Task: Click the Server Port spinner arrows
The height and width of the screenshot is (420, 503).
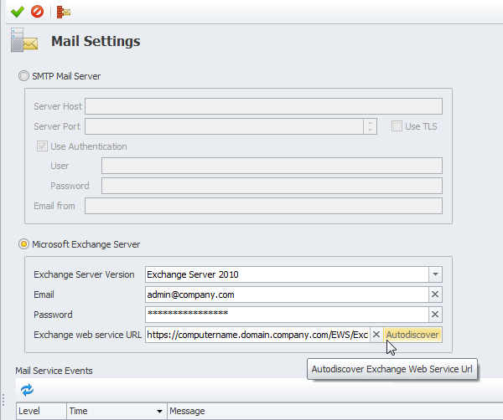Action: click(370, 126)
